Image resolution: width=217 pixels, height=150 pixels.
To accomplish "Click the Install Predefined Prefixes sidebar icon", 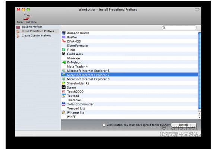I will [x=18, y=31].
